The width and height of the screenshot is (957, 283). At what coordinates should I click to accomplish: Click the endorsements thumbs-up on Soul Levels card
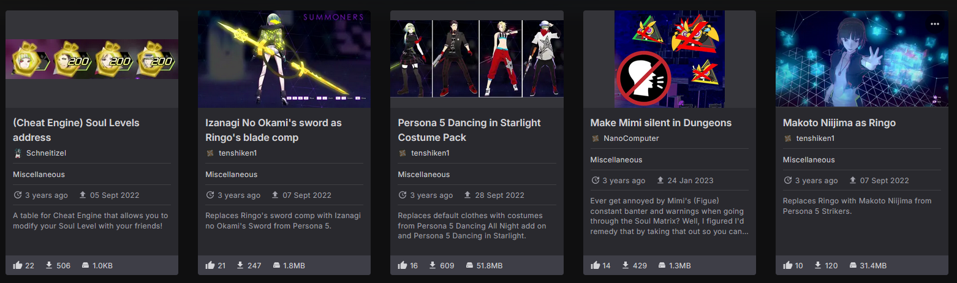click(18, 265)
